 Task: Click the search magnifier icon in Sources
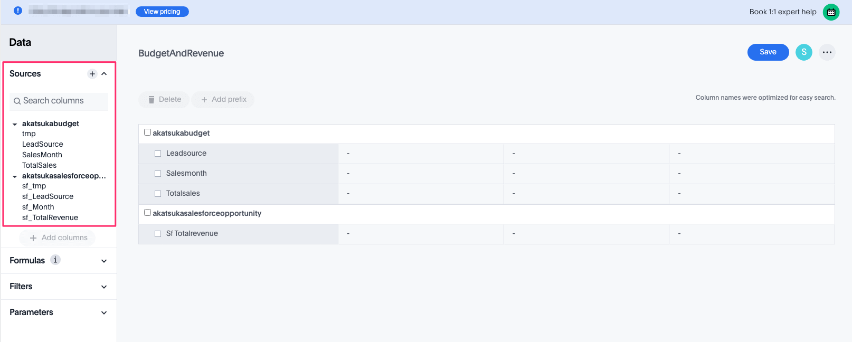tap(17, 101)
